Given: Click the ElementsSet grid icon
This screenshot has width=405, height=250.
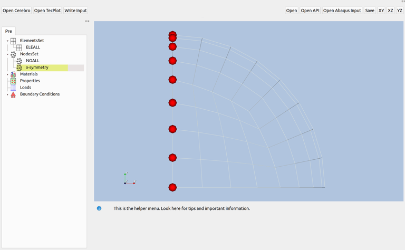Looking at the screenshot, I should point(13,41).
